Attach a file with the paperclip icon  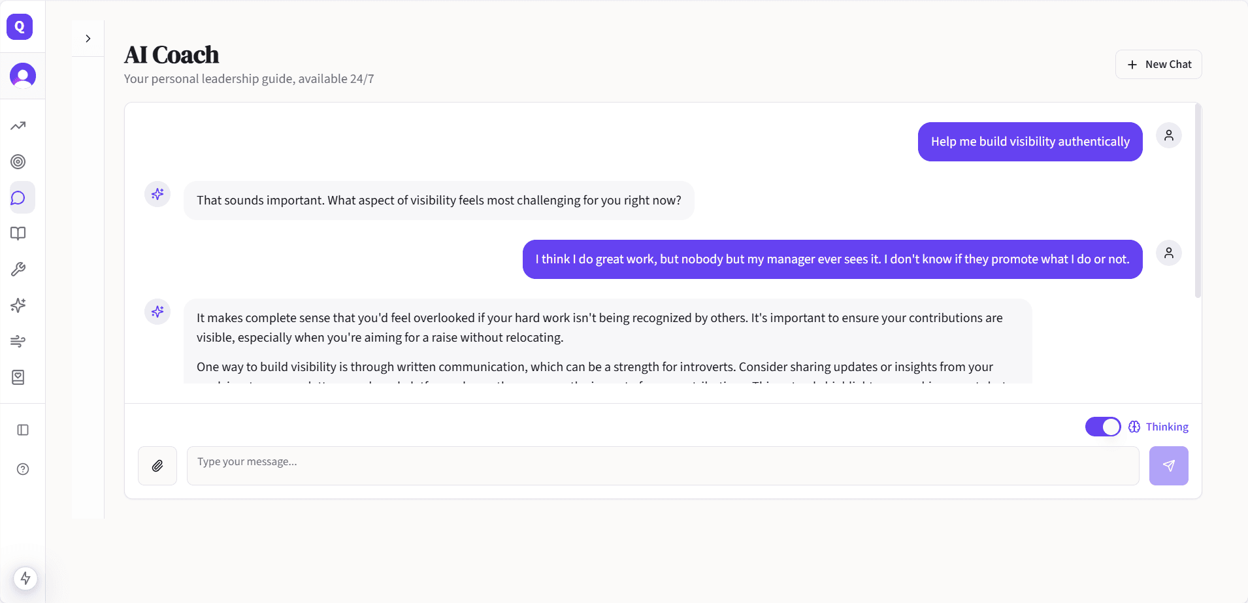(x=157, y=465)
